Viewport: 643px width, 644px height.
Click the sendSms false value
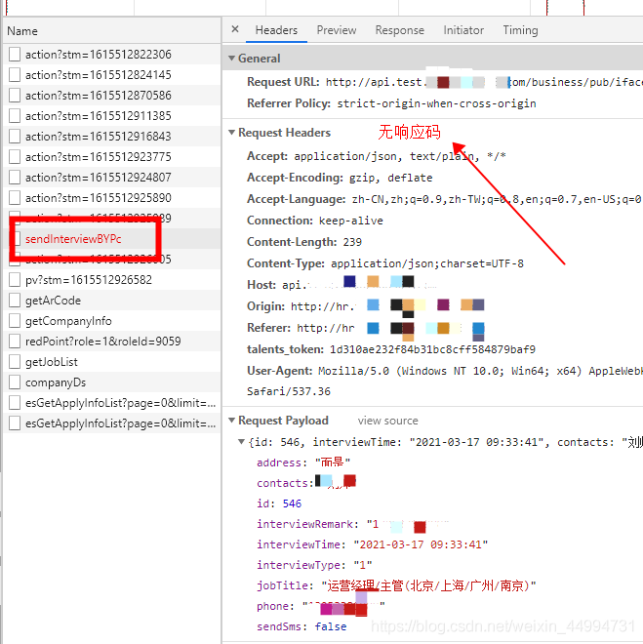coord(331,626)
